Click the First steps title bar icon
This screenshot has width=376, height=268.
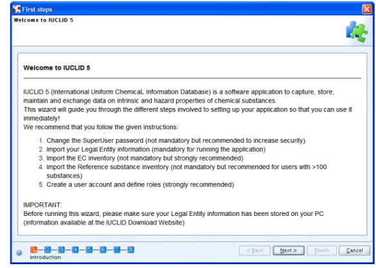pos(17,9)
